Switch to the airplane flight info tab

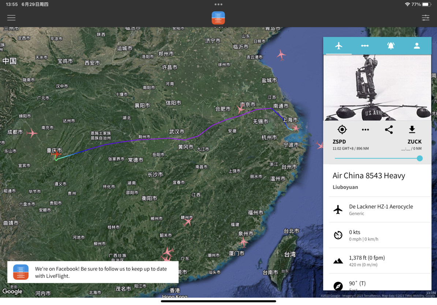coord(339,46)
